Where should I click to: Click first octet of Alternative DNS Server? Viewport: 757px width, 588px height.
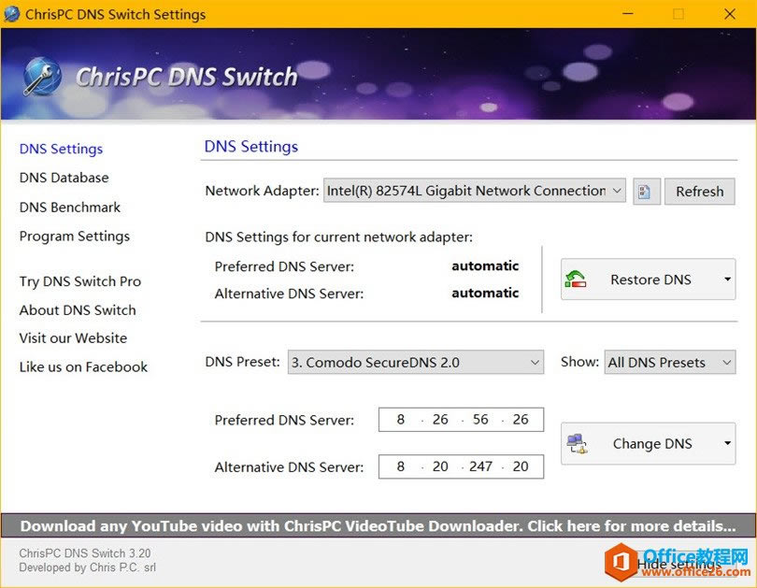pyautogui.click(x=400, y=466)
